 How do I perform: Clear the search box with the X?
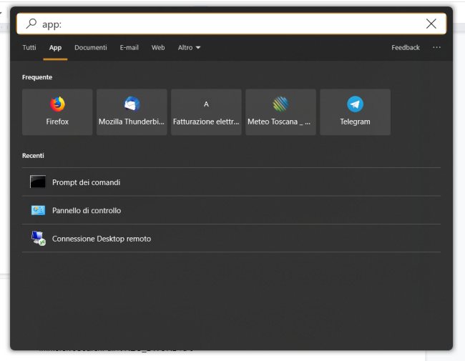click(x=431, y=24)
